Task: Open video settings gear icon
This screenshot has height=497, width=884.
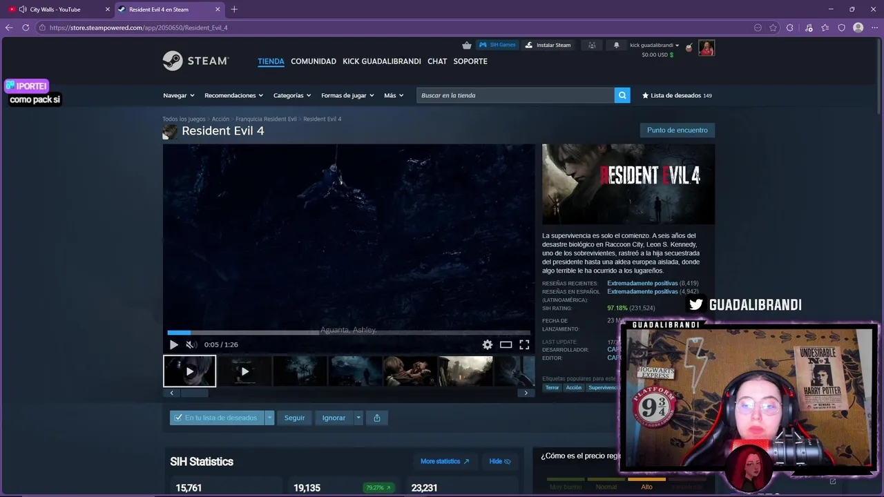Action: pyautogui.click(x=488, y=344)
